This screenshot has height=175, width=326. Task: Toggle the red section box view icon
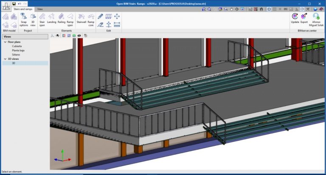coord(64,36)
